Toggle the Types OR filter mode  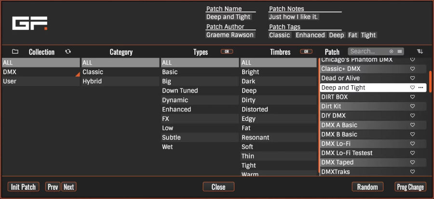(x=227, y=52)
